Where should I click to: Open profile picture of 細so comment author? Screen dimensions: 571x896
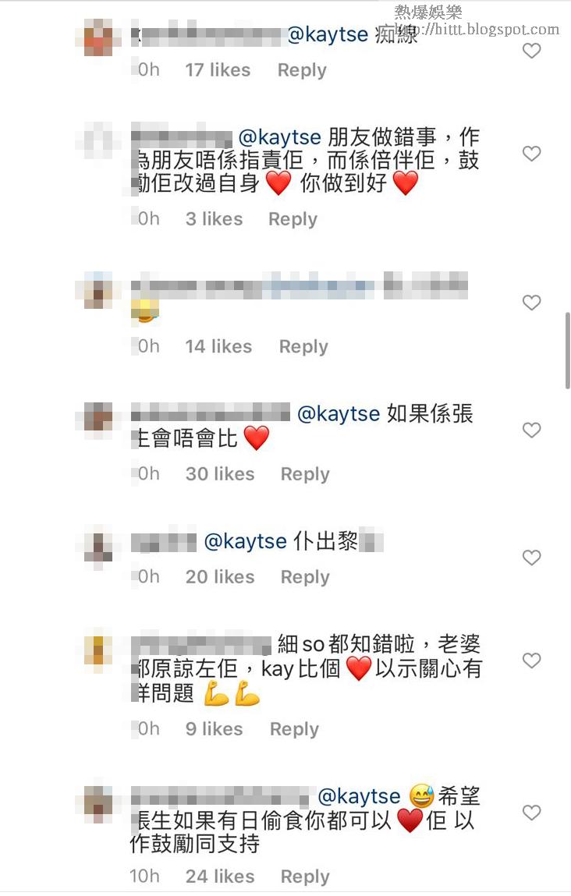(x=98, y=650)
